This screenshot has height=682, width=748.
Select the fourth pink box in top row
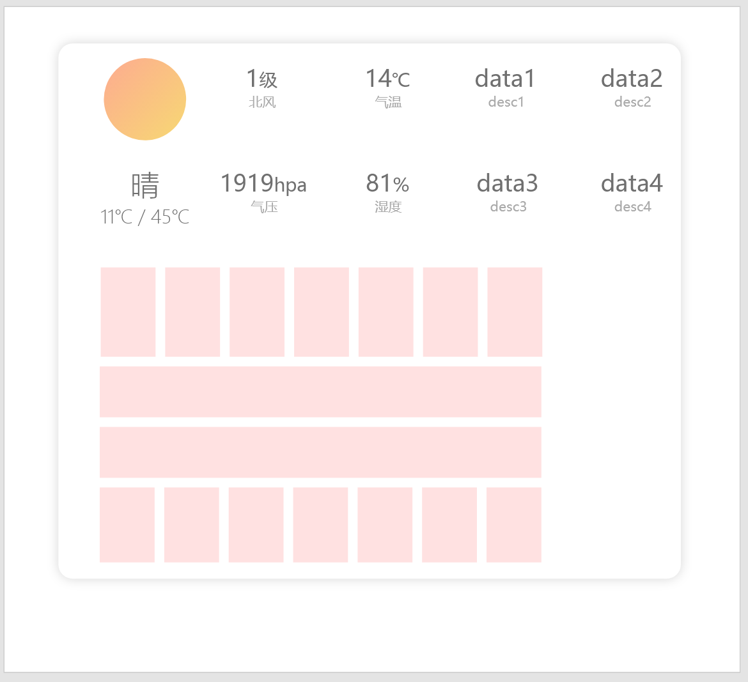[322, 312]
